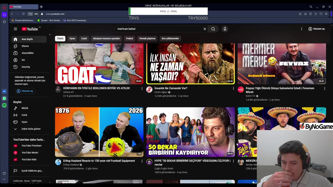Submit search with the magnifier button

click(213, 29)
